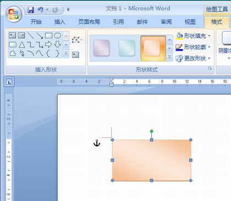Pick the arc shape
Image resolution: width=231 pixels, height=201 pixels.
tap(30, 53)
